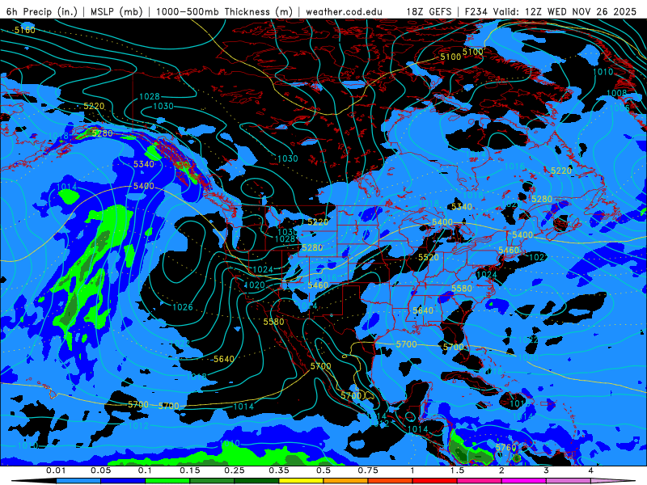Image resolution: width=647 pixels, height=485 pixels.
Task: Click the '1.5' legend value
Action: (x=457, y=470)
